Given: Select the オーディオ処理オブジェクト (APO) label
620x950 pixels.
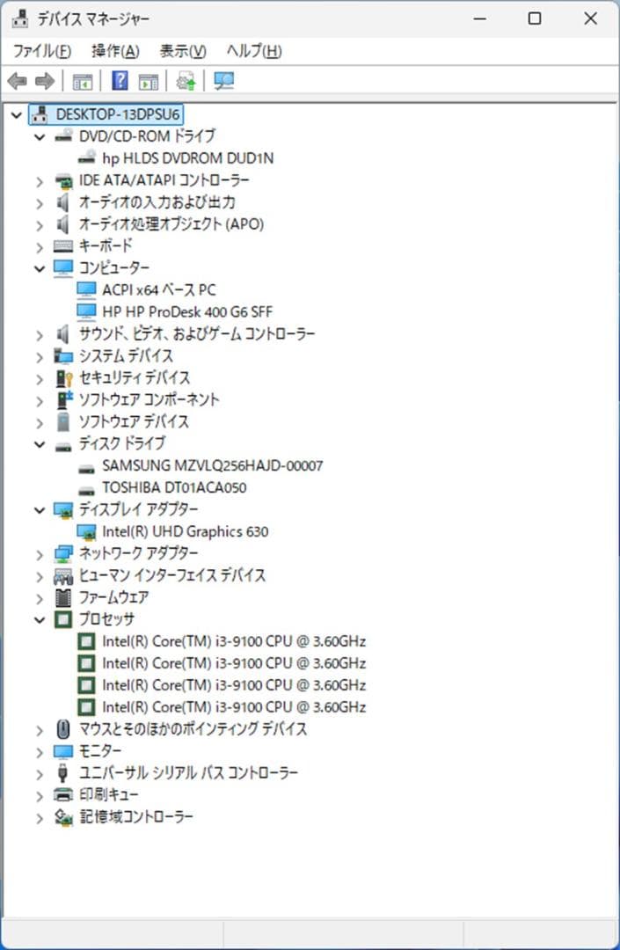Looking at the screenshot, I should pyautogui.click(x=171, y=224).
